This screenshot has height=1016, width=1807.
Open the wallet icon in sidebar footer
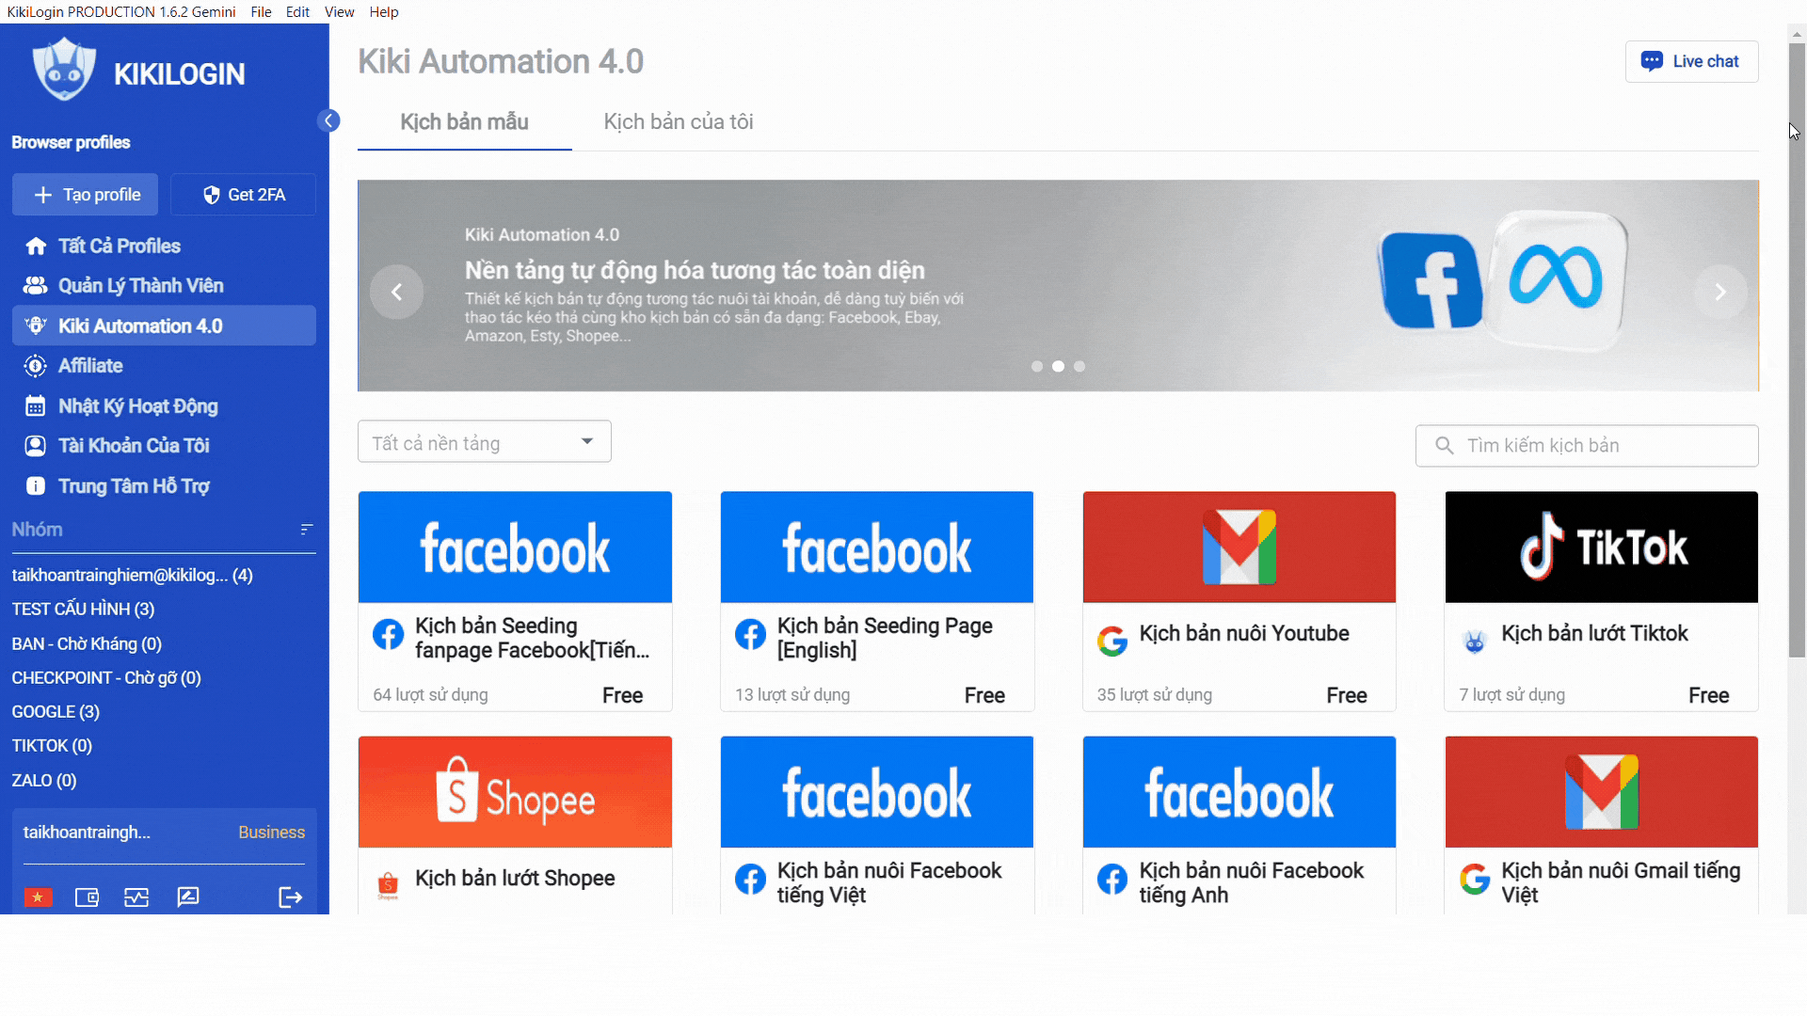(x=87, y=897)
